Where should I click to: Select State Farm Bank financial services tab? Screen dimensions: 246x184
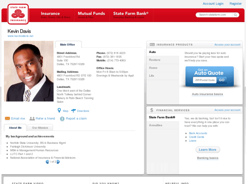(x=163, y=117)
